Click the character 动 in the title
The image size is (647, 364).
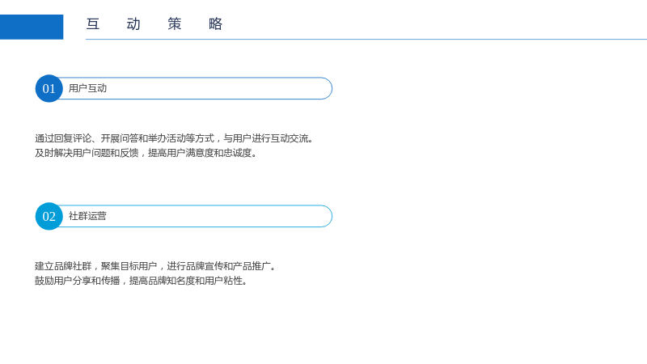click(x=133, y=24)
